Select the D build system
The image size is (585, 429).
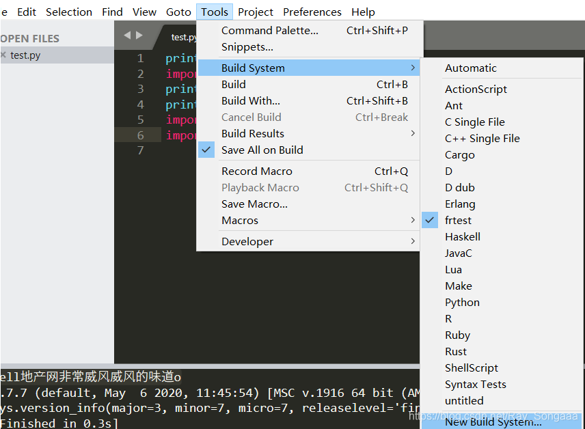click(502, 171)
